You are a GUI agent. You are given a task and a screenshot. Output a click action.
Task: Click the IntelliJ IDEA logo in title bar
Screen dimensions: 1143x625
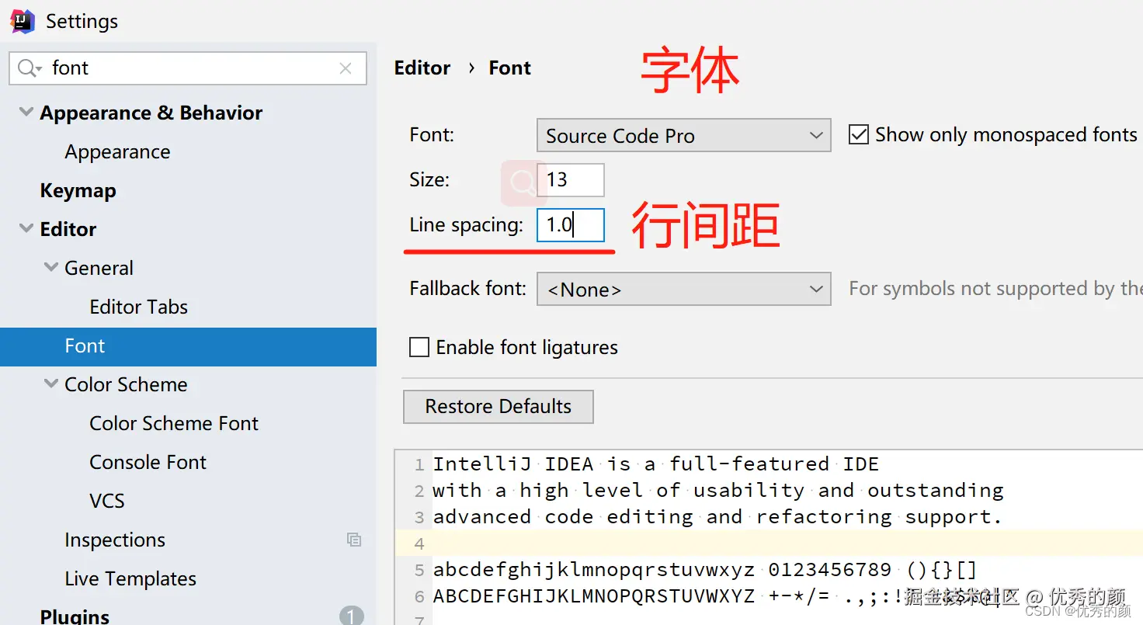tap(22, 21)
